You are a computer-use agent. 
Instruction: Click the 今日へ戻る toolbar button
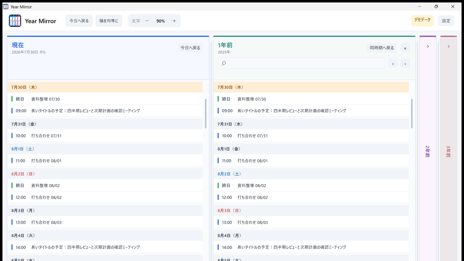click(x=79, y=21)
